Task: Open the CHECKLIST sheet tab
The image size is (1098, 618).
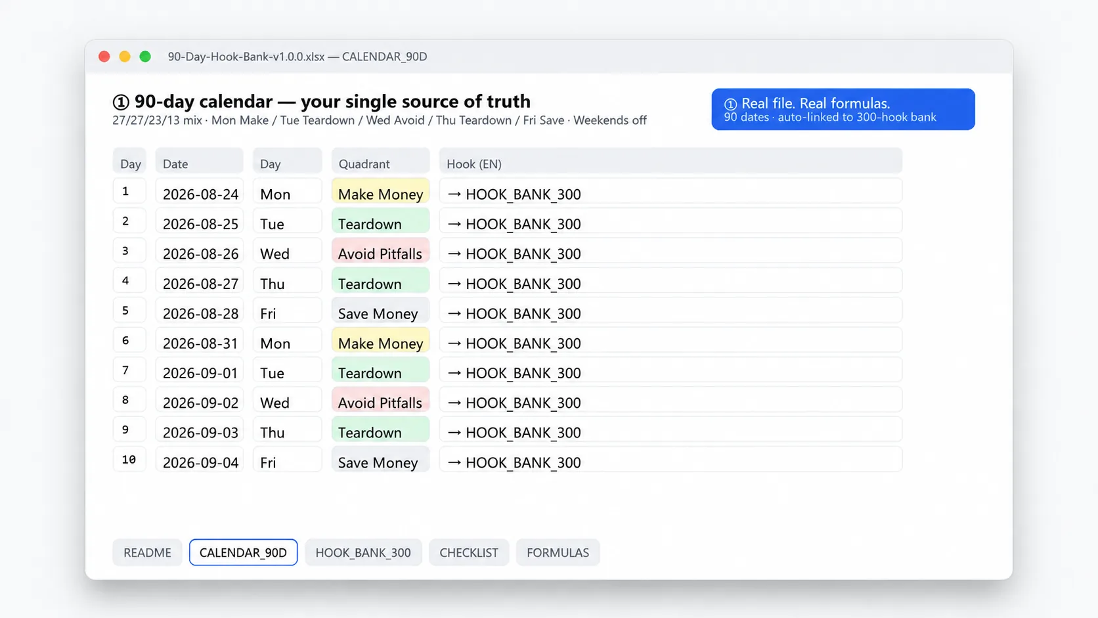Action: (469, 552)
